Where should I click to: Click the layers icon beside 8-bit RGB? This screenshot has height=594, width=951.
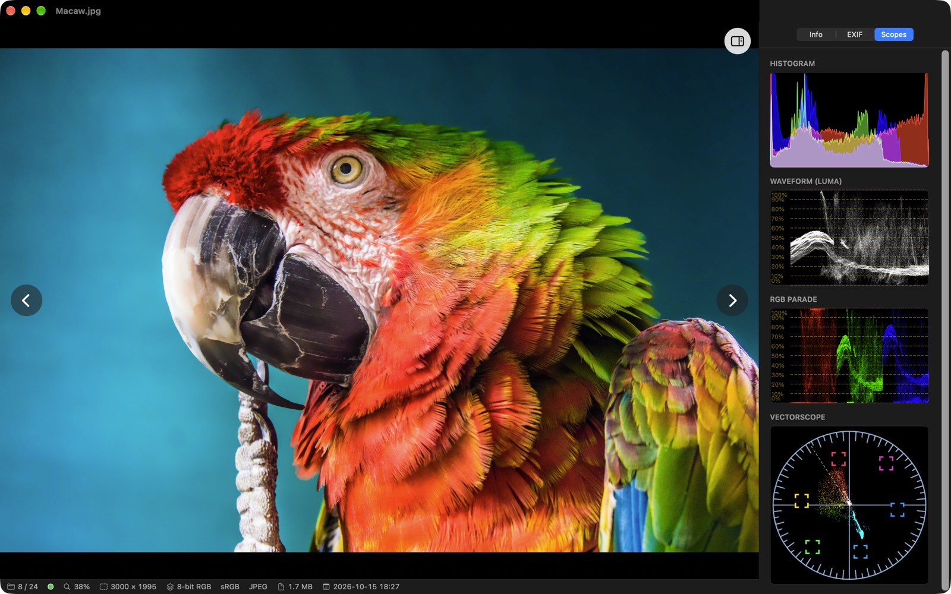point(170,586)
